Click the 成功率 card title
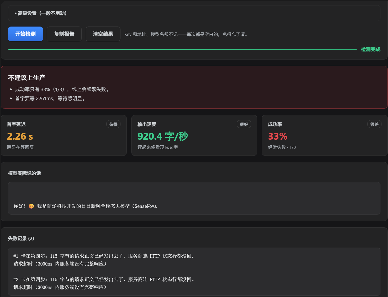 coord(275,124)
